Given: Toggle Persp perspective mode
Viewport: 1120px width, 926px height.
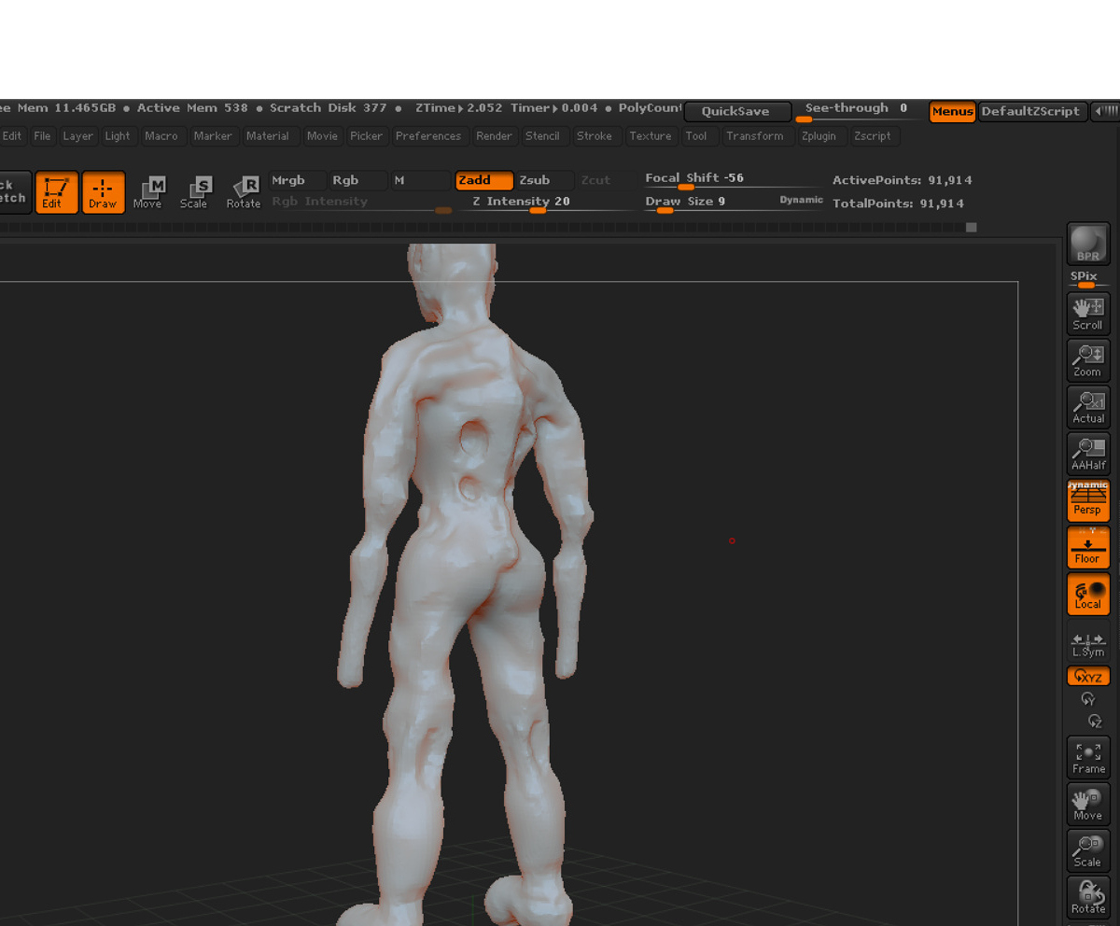Looking at the screenshot, I should (1088, 500).
